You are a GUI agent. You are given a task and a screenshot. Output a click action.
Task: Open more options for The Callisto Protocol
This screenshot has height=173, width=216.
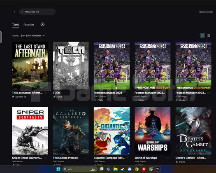coord(86,158)
